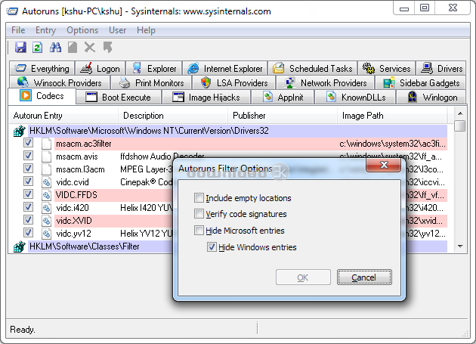The width and height of the screenshot is (476, 344).
Task: Switch to the Internet Explorer tab
Action: [225, 68]
